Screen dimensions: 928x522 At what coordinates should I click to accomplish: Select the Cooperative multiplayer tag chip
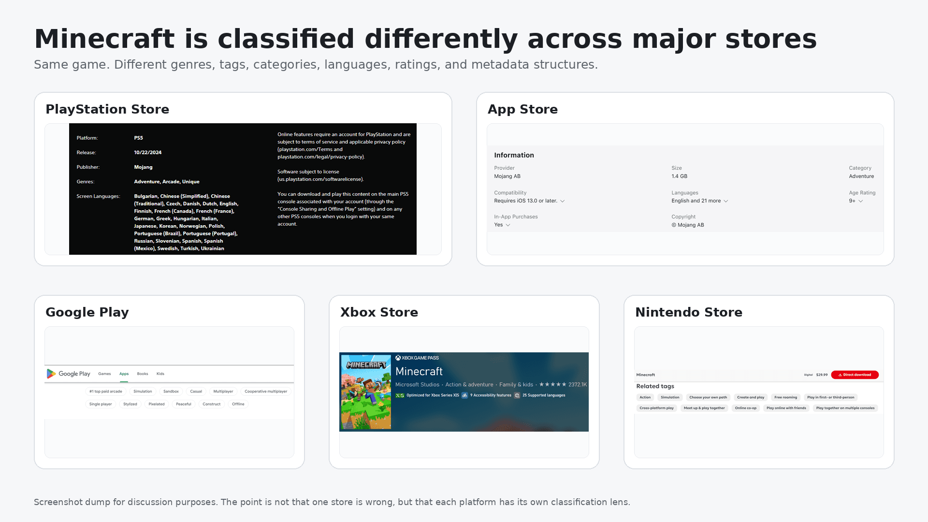pyautogui.click(x=266, y=391)
